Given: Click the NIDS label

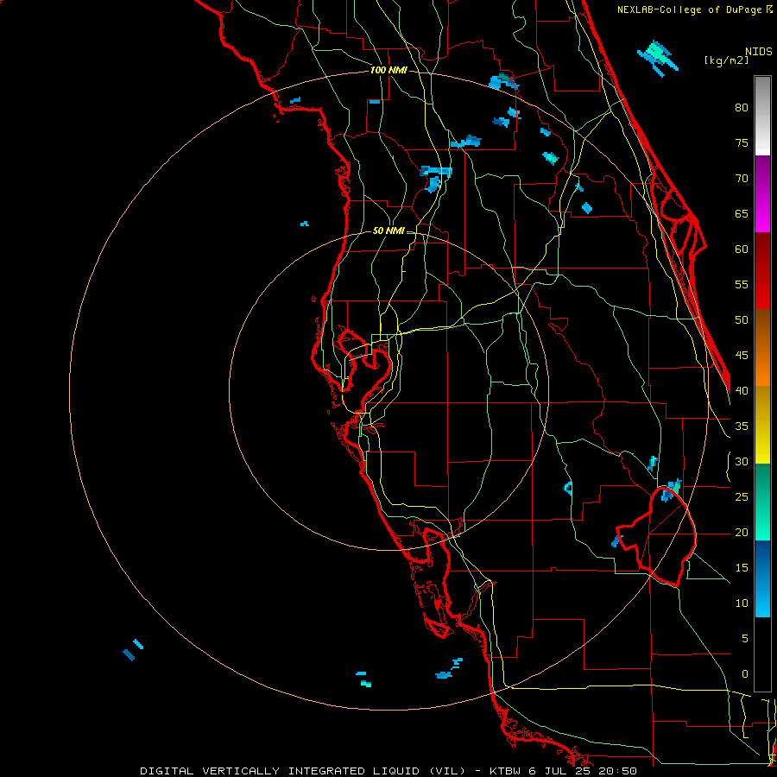Looking at the screenshot, I should [759, 52].
